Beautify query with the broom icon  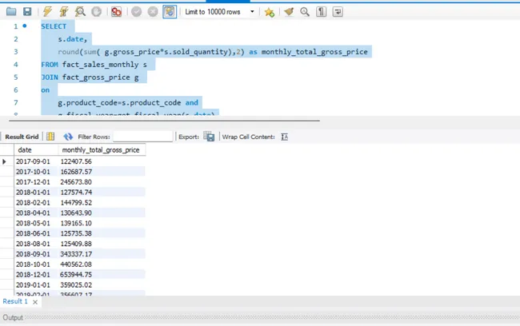click(287, 12)
